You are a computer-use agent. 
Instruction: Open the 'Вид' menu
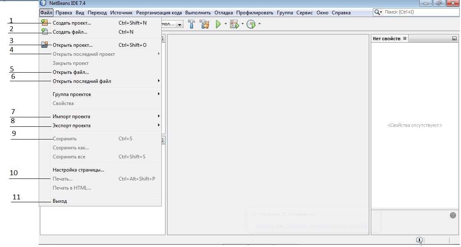click(x=80, y=13)
